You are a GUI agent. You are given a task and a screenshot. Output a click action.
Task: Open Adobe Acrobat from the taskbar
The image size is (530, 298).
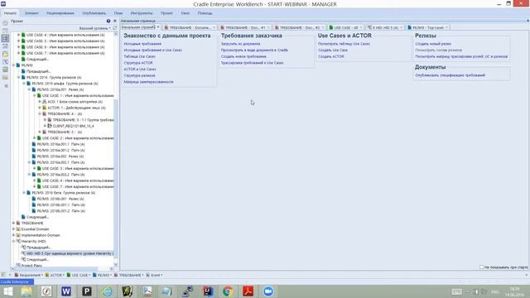pos(248,291)
